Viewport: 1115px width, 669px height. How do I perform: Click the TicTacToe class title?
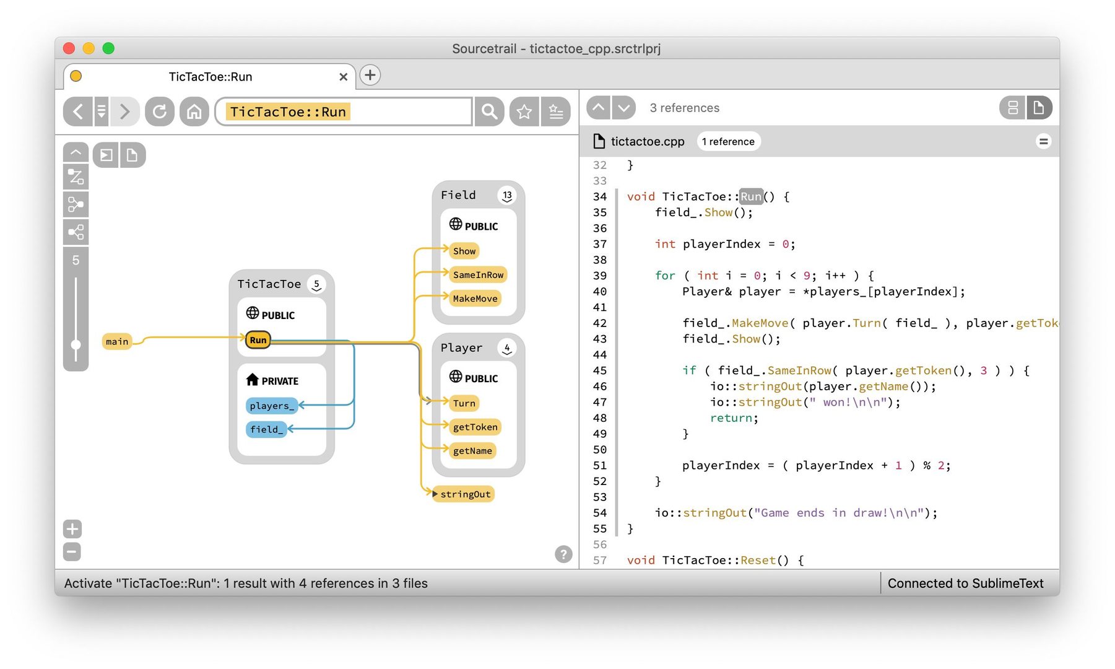[x=269, y=284]
